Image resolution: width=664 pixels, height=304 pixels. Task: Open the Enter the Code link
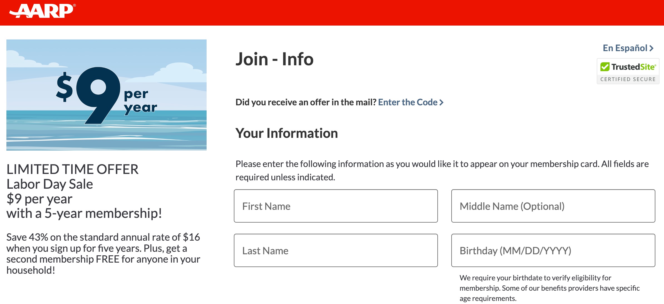(x=408, y=102)
